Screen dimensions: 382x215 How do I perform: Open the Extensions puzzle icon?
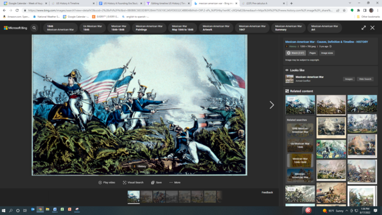(x=358, y=11)
